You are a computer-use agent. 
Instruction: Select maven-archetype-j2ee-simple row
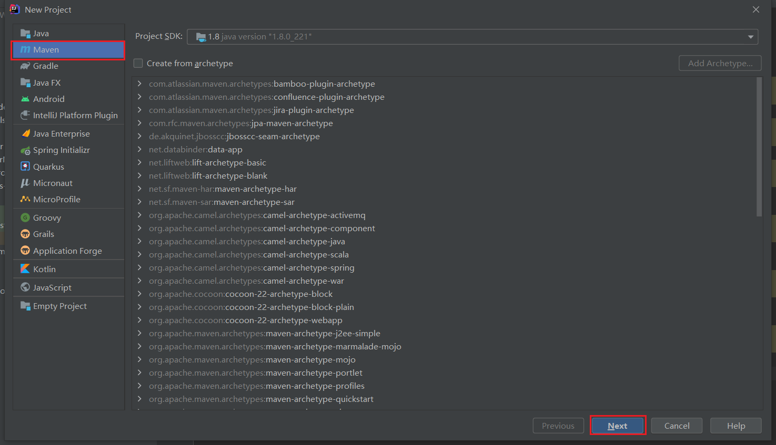[444, 333]
